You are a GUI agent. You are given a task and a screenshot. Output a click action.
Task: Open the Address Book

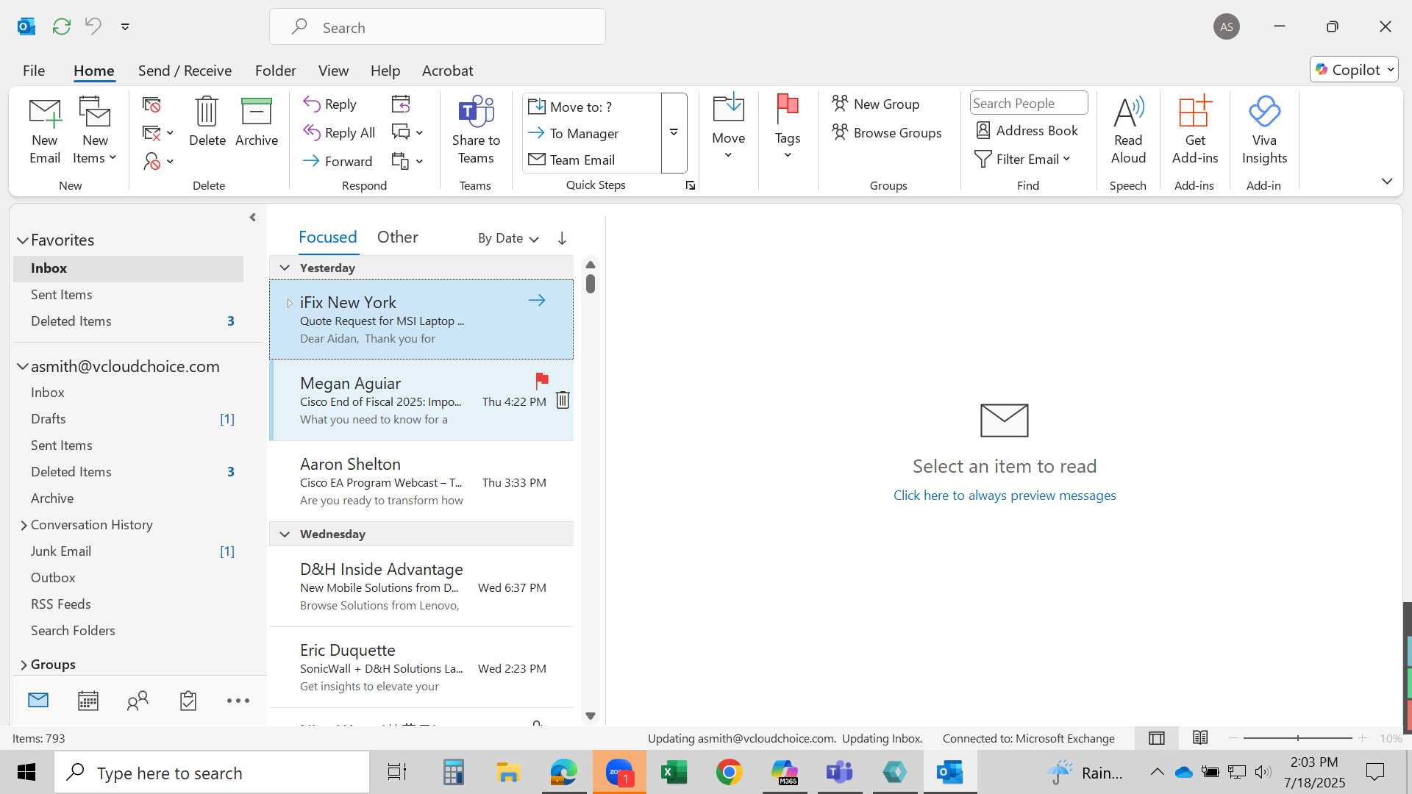click(1027, 131)
